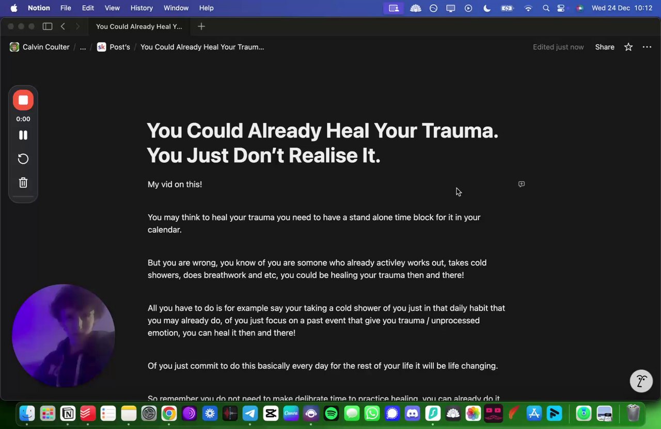The width and height of the screenshot is (661, 429).
Task: Toggle the Notion sidebar
Action: [x=48, y=26]
